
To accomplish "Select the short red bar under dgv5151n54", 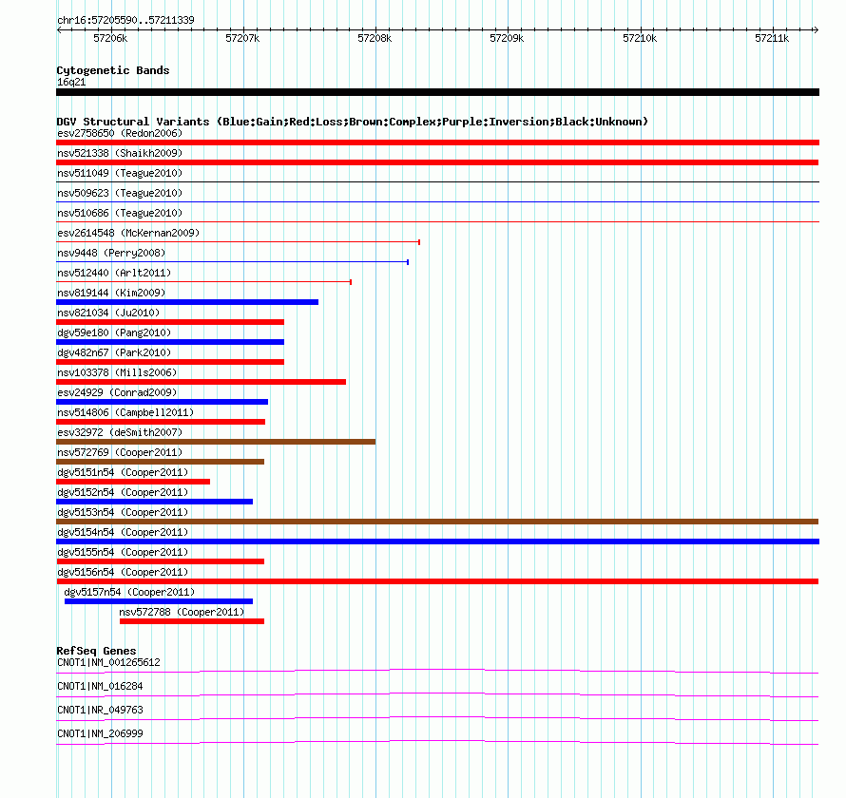I will (133, 482).
